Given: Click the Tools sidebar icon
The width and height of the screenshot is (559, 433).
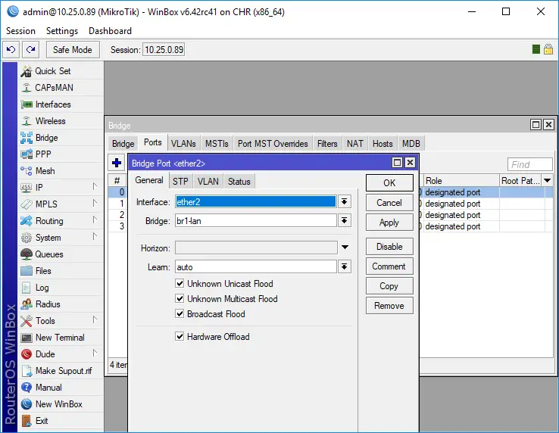Looking at the screenshot, I should [x=27, y=321].
